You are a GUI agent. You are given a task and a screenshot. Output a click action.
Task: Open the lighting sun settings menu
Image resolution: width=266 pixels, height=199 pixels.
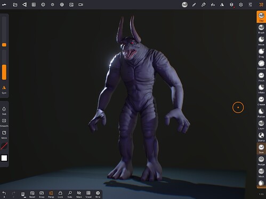[52, 5]
